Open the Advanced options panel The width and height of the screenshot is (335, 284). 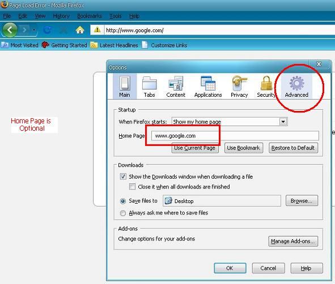296,87
